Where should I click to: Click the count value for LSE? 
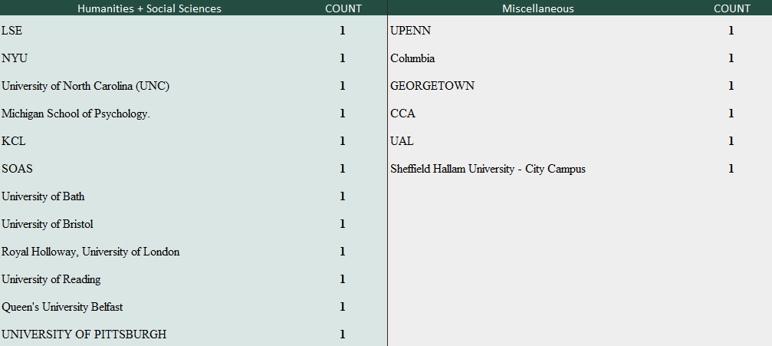pyautogui.click(x=343, y=31)
